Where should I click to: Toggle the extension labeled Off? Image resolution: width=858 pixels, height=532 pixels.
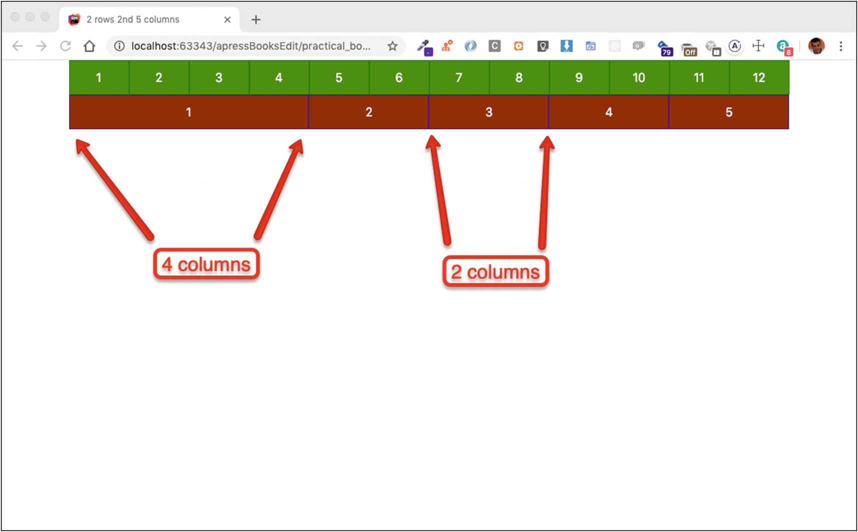pos(689,48)
